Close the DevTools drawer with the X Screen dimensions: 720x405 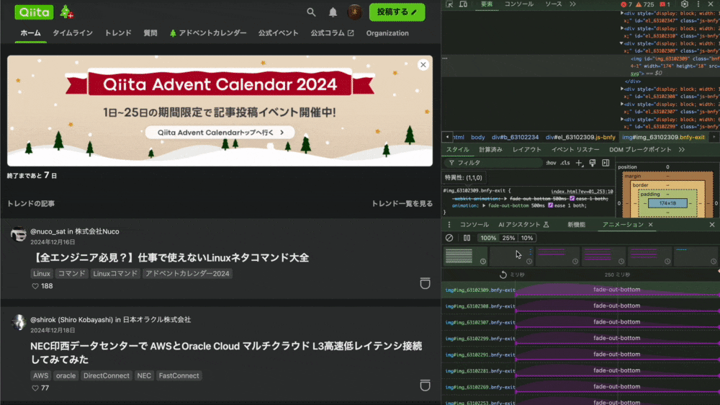click(x=712, y=225)
